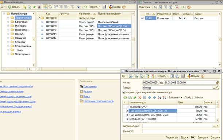
Task: Click the move-to-group icon in Номенклатура toolbar
Action: pyautogui.click(x=50, y=7)
